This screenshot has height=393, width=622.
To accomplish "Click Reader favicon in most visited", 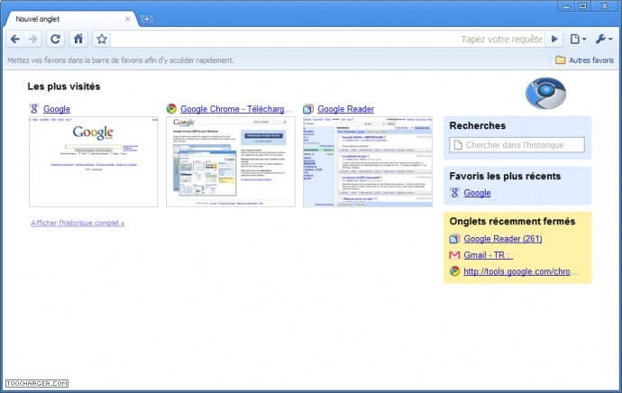I will click(308, 109).
